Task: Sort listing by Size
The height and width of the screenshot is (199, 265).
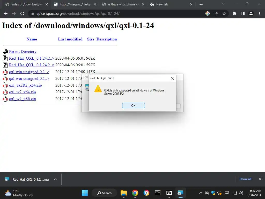Action: coord(91,39)
